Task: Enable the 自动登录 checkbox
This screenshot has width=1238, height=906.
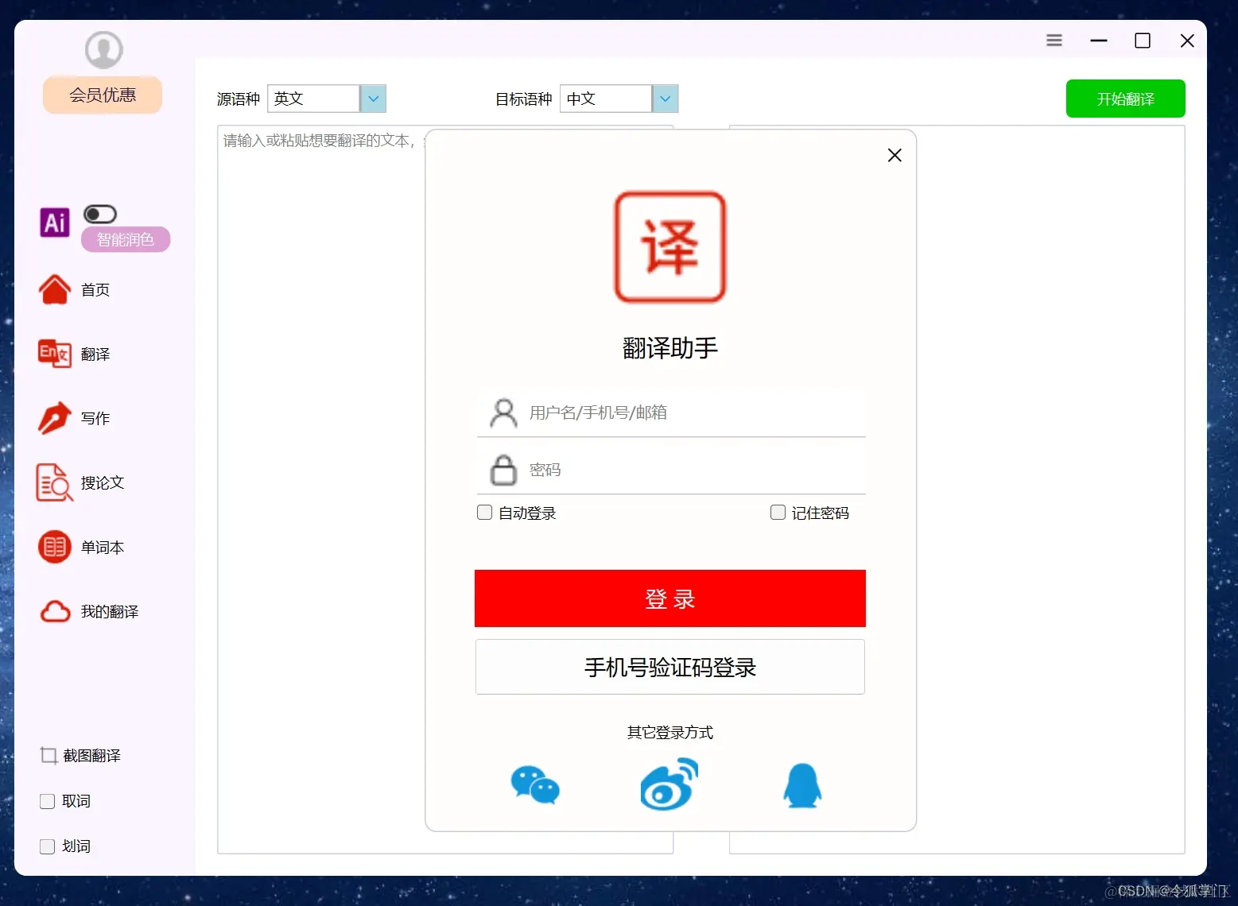Action: 484,513
